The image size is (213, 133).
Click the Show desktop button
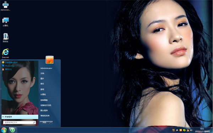(212, 130)
